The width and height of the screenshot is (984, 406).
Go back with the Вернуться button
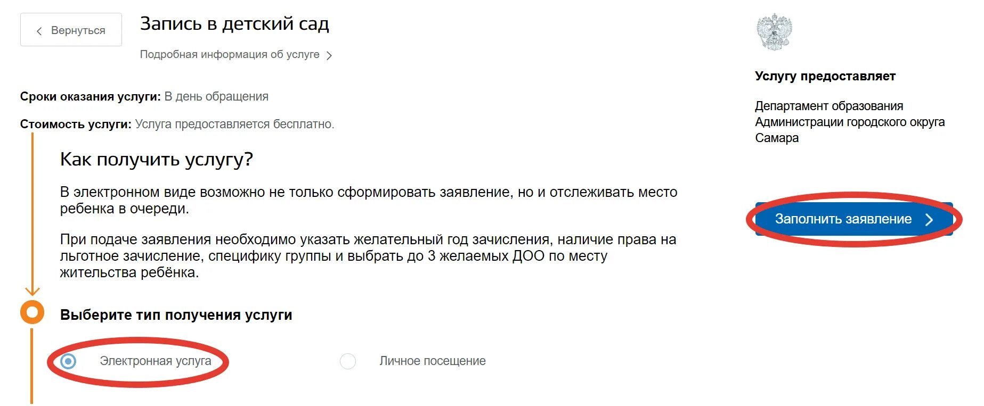point(71,29)
